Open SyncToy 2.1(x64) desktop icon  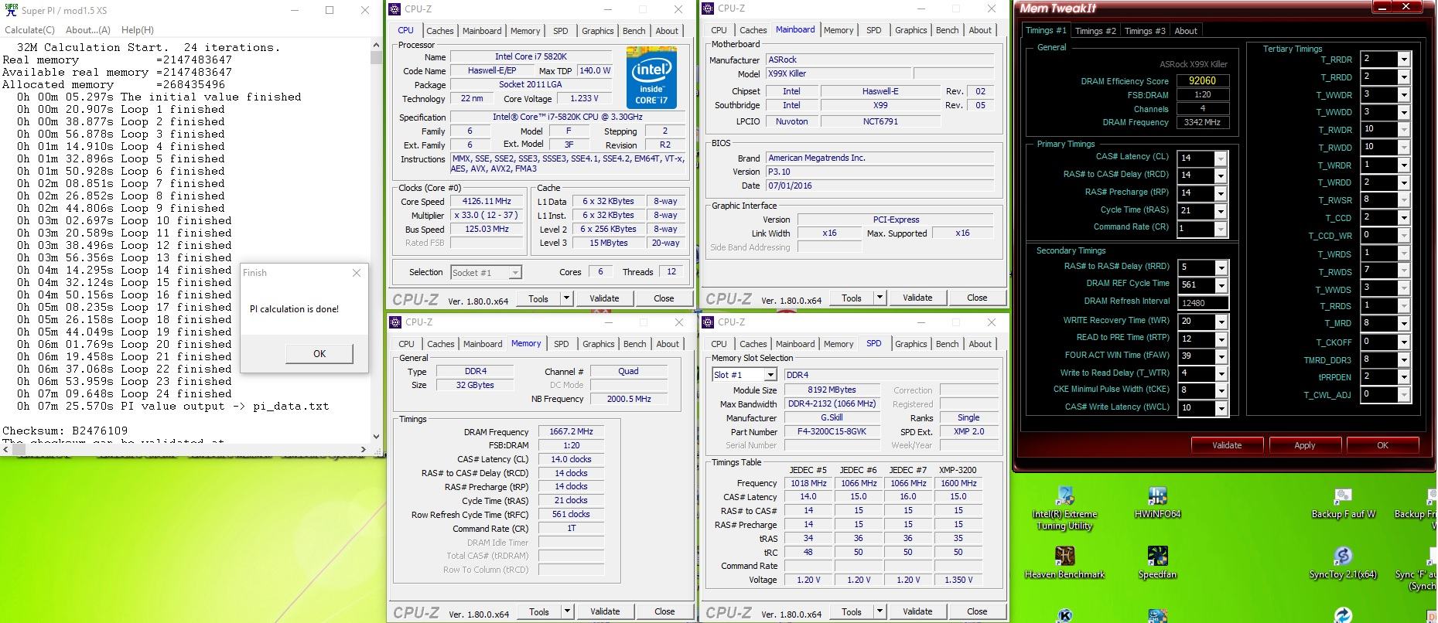tap(1343, 562)
